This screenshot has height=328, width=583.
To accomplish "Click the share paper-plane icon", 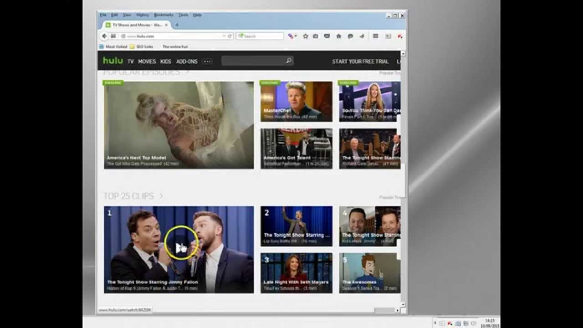I will pyautogui.click(x=362, y=36).
